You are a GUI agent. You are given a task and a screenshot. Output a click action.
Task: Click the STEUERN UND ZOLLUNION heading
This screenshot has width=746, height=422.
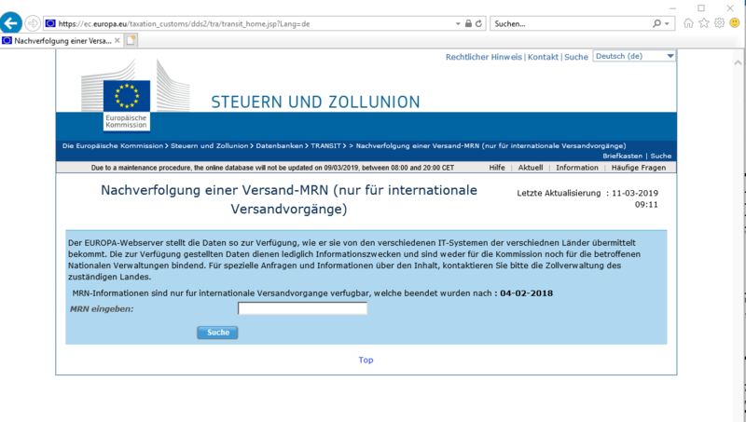(315, 102)
